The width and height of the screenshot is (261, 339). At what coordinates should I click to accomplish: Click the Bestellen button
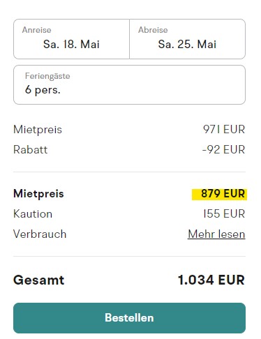point(129,318)
